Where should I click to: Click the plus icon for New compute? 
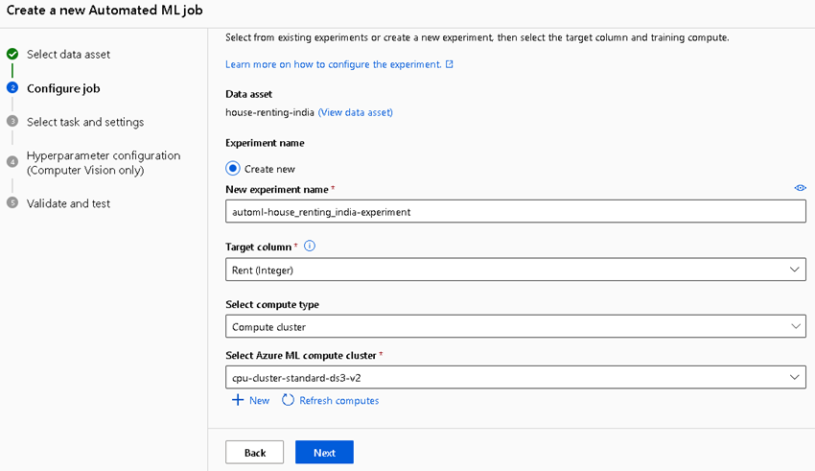pos(238,400)
